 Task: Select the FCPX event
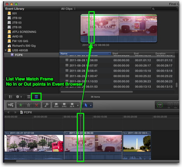tap(31, 55)
